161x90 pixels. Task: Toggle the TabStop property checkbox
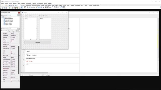pyautogui.click(x=11, y=78)
